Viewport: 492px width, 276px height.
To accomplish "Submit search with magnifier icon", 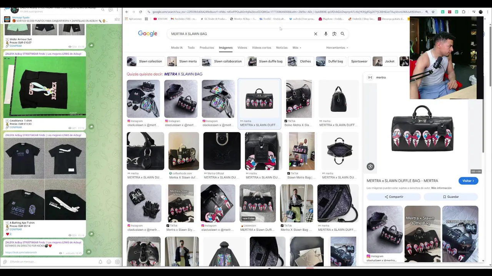I will (342, 34).
